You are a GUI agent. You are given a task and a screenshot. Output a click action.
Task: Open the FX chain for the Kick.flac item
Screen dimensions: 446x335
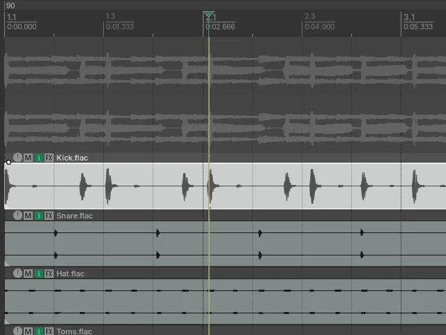point(49,158)
